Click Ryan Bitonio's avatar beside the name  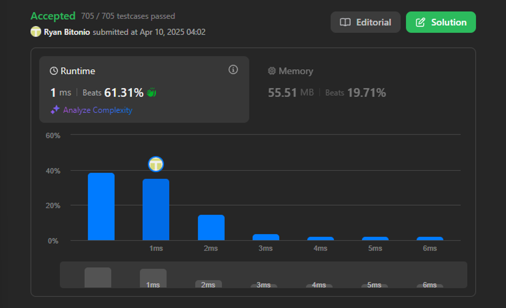coord(36,32)
